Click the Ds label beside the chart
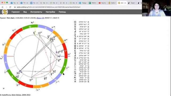This screenshot has height=96, width=171. click(69, 54)
